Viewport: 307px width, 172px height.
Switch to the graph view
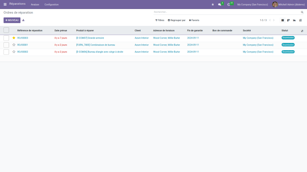click(294, 20)
